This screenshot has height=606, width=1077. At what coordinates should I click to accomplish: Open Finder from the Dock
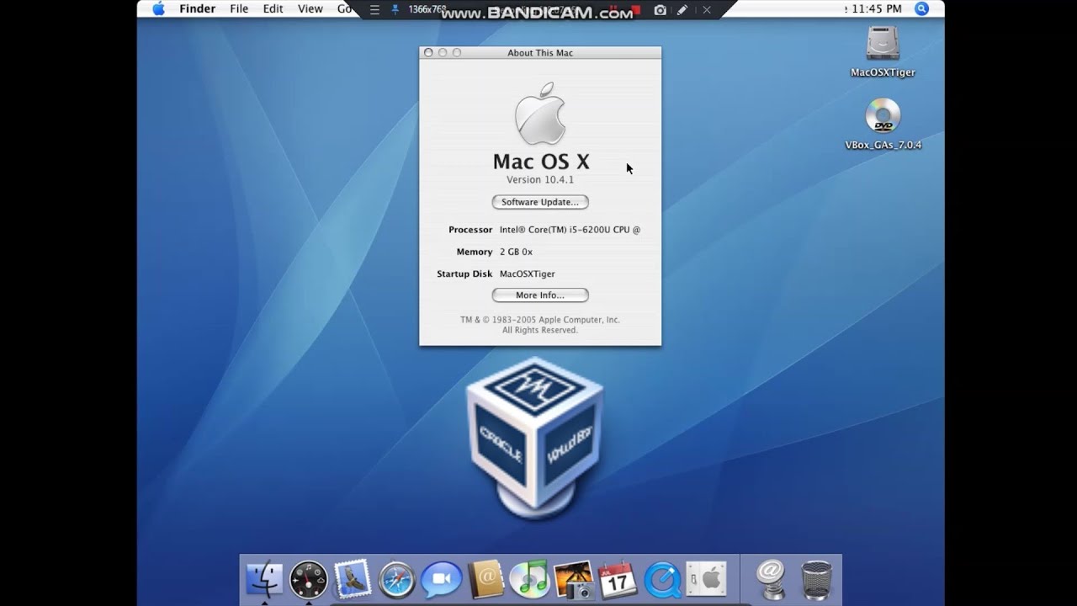[264, 579]
